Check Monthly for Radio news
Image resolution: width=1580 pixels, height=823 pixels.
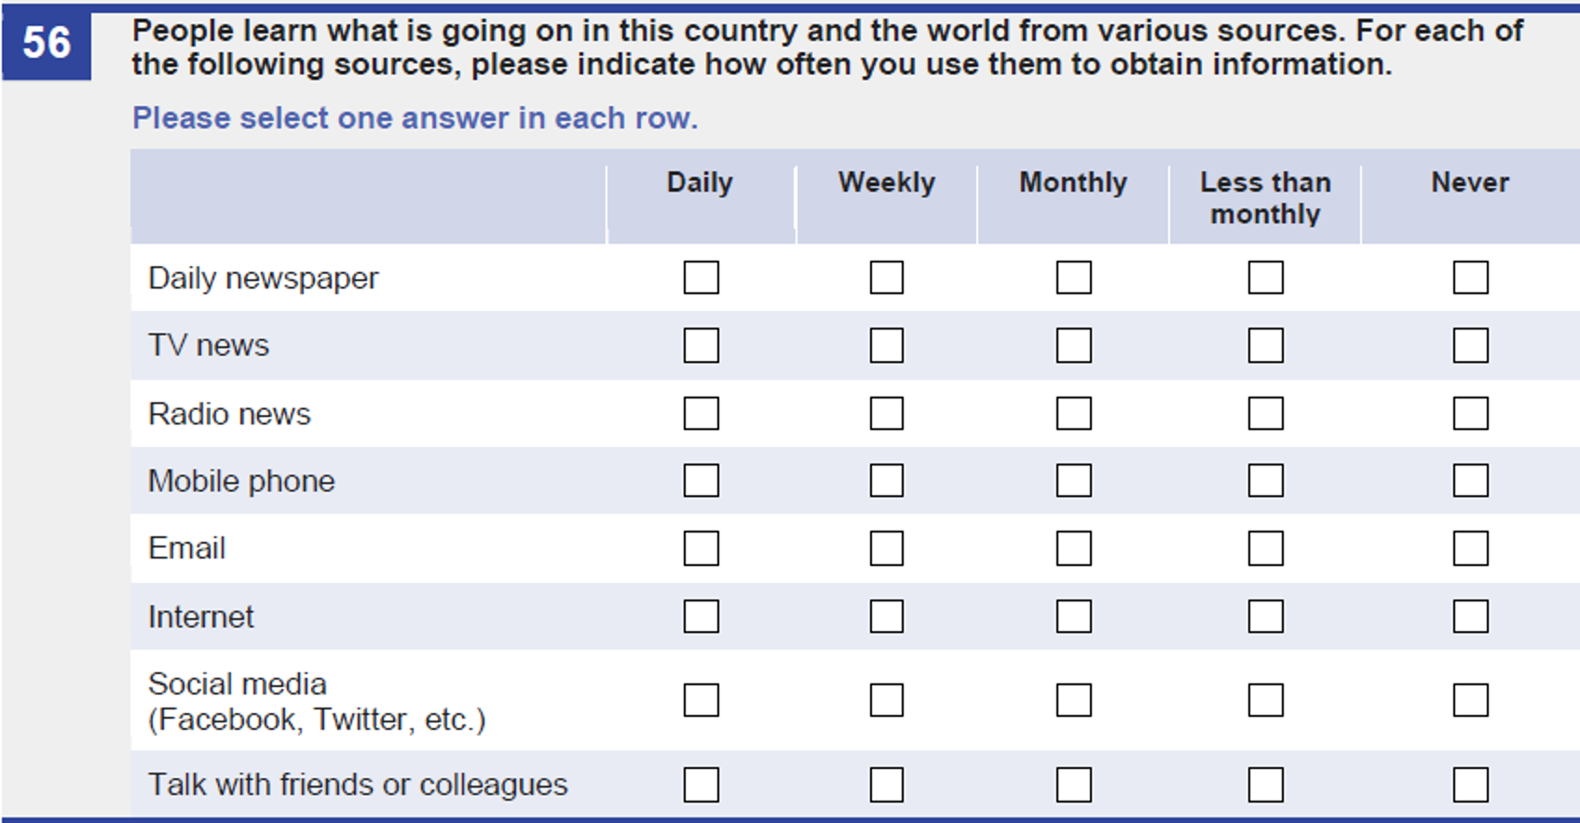tap(1073, 413)
